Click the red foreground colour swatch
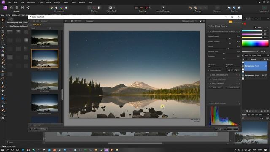This screenshot has width=270, height=152. coord(245,24)
